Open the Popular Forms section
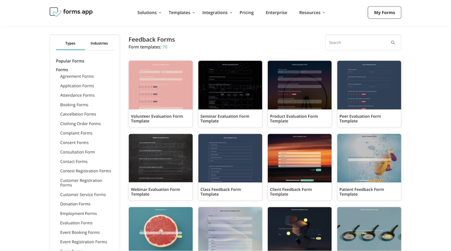The height and width of the screenshot is (251, 451). point(70,61)
